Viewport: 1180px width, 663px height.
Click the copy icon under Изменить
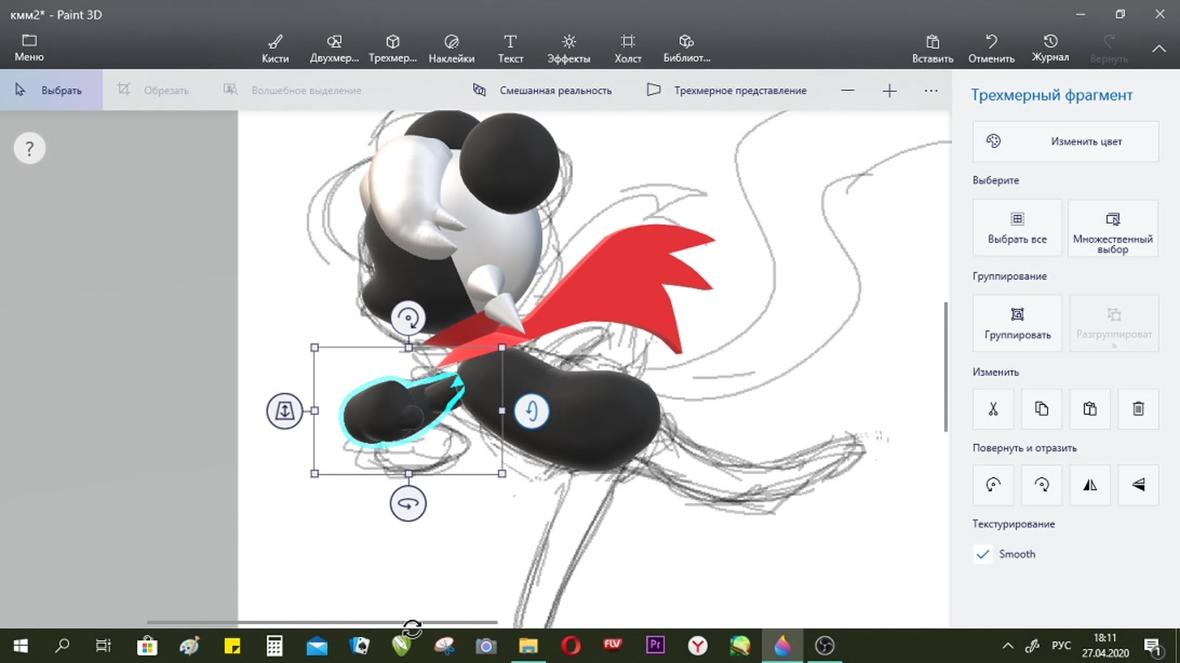click(x=1041, y=409)
